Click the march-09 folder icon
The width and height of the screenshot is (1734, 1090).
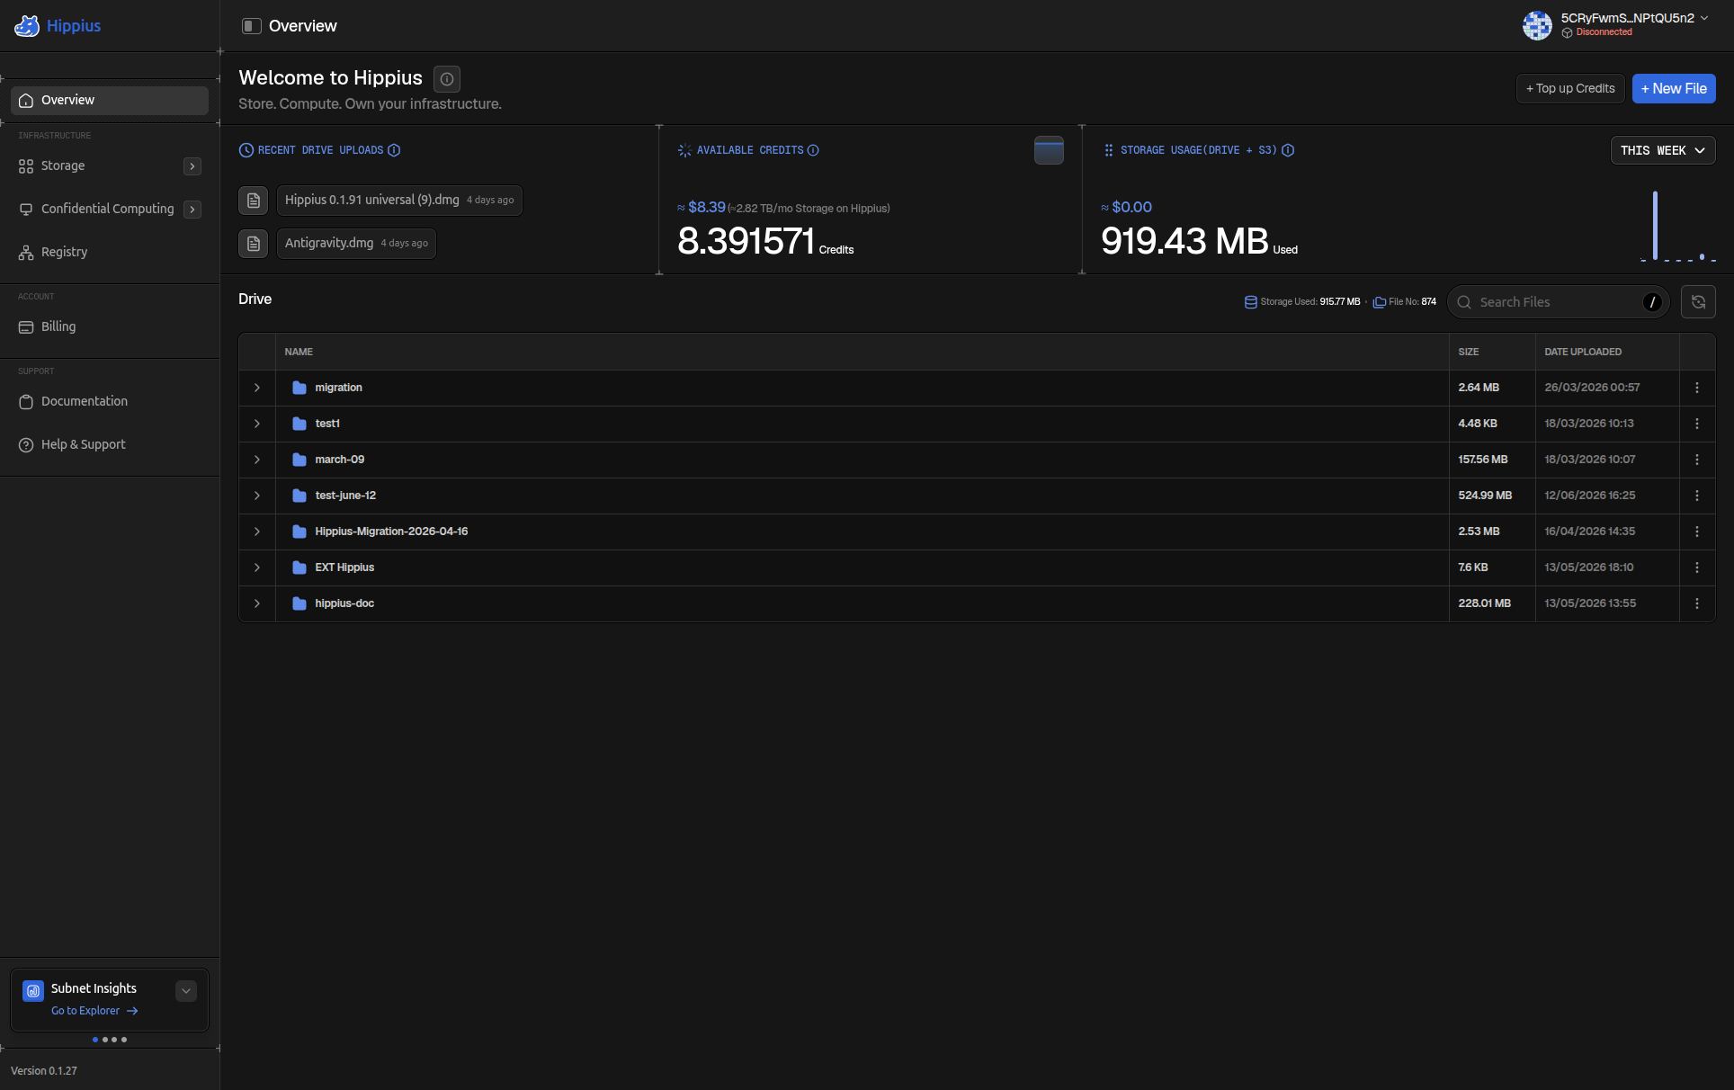pyautogui.click(x=299, y=460)
